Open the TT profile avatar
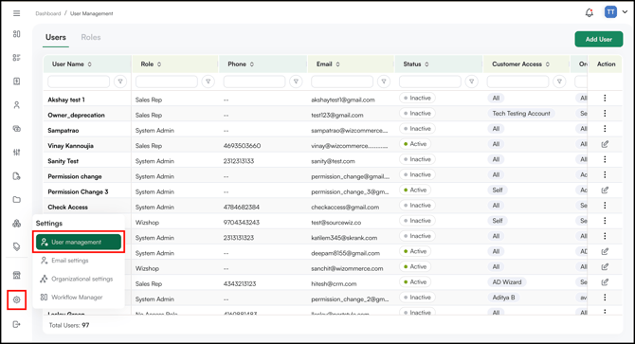Viewport: 635px width, 344px height. [610, 12]
